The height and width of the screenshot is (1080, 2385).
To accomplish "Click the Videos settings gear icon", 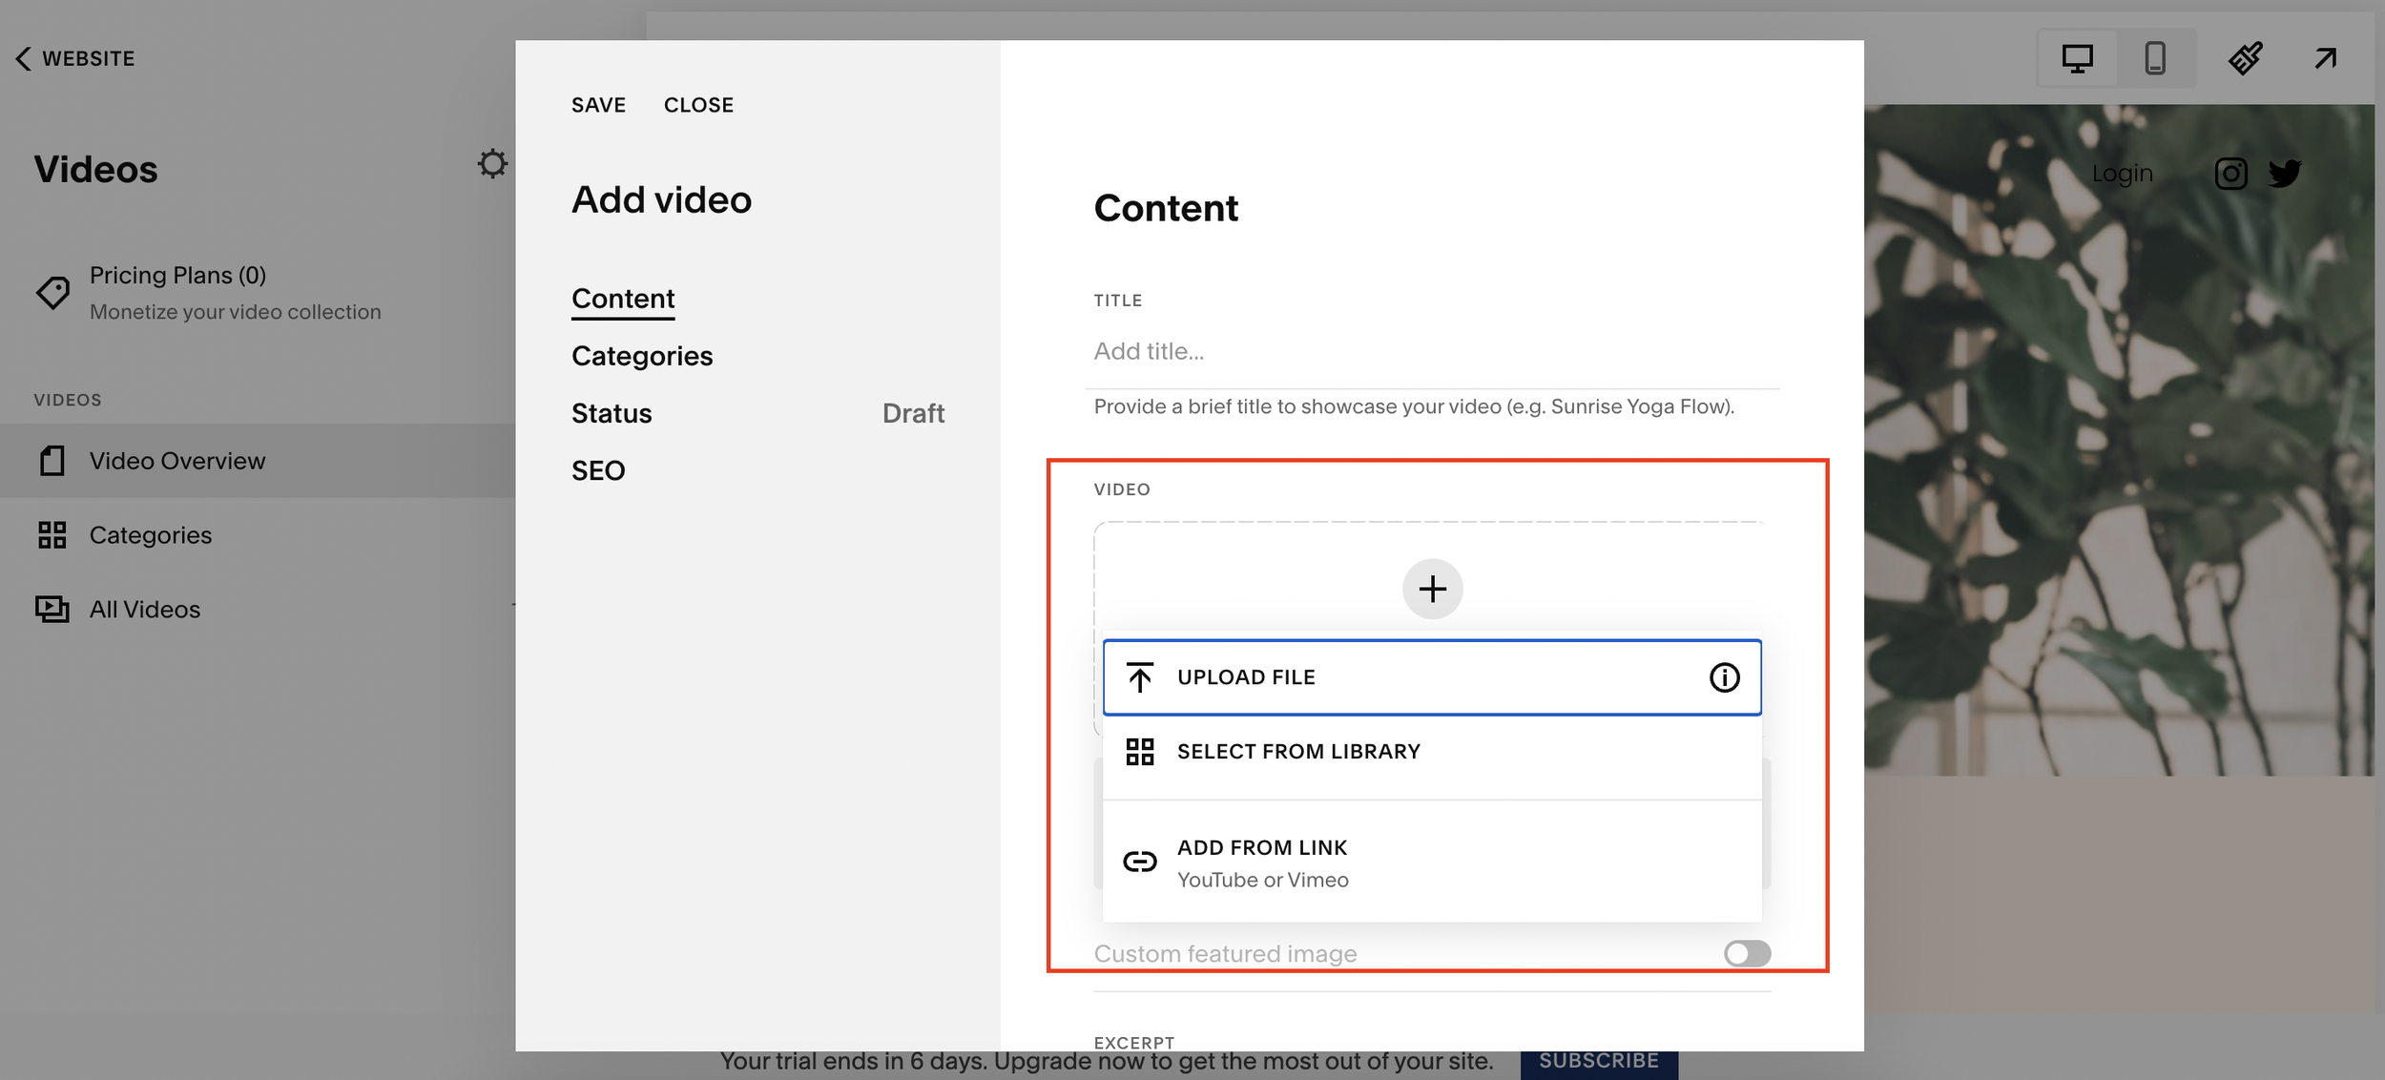I will tap(492, 164).
